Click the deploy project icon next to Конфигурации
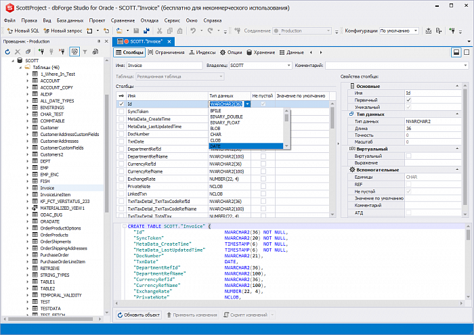Image resolution: width=474 pixels, height=335 pixels. click(429, 31)
